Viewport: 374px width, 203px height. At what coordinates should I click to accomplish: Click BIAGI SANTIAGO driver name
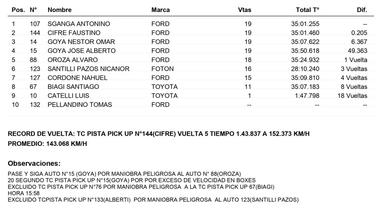(x=73, y=87)
